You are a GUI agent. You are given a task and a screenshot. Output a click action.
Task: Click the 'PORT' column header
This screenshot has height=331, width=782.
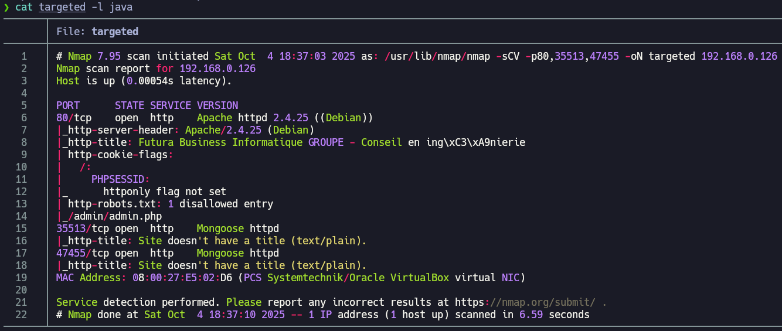[x=68, y=105]
